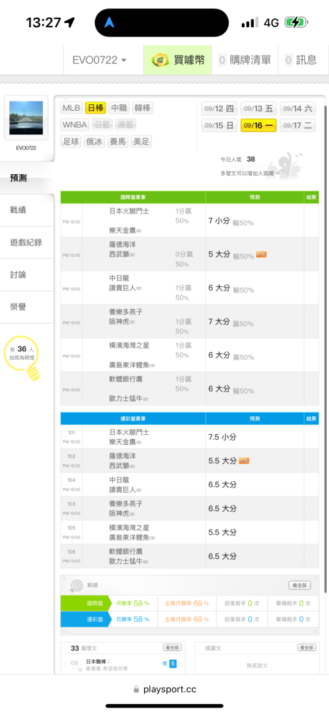
Task: Select the MLB league filter
Action: click(71, 108)
